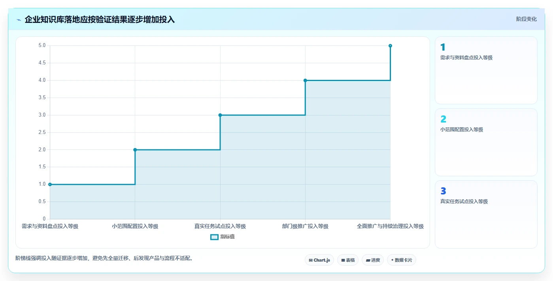Select the data point at value 3.0
This screenshot has height=281, width=553.
tap(220, 115)
